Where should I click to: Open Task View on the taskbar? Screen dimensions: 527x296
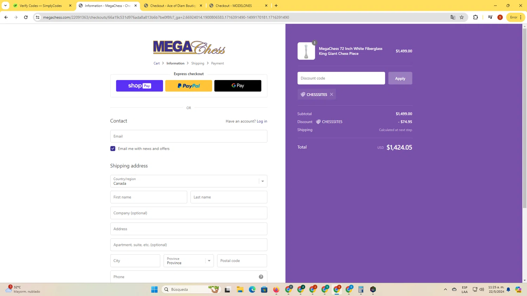click(x=227, y=289)
